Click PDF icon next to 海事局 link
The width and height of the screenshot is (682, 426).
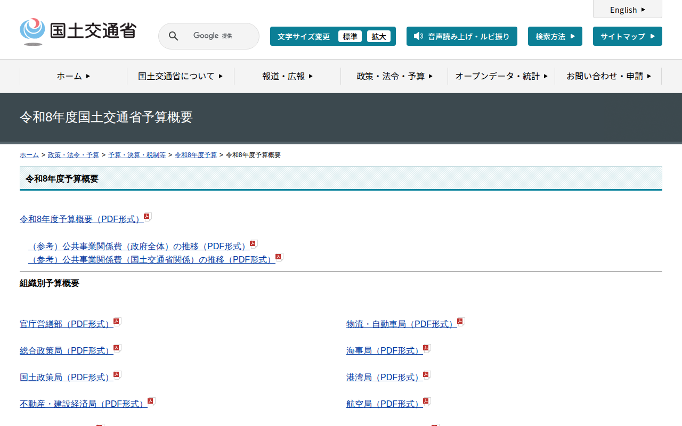pyautogui.click(x=427, y=348)
